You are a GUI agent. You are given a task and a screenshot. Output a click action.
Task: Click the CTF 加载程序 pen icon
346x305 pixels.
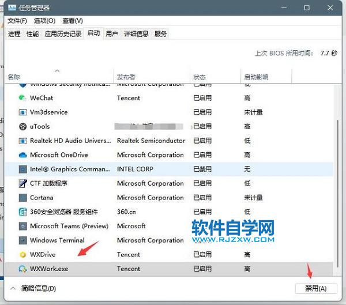(22, 183)
